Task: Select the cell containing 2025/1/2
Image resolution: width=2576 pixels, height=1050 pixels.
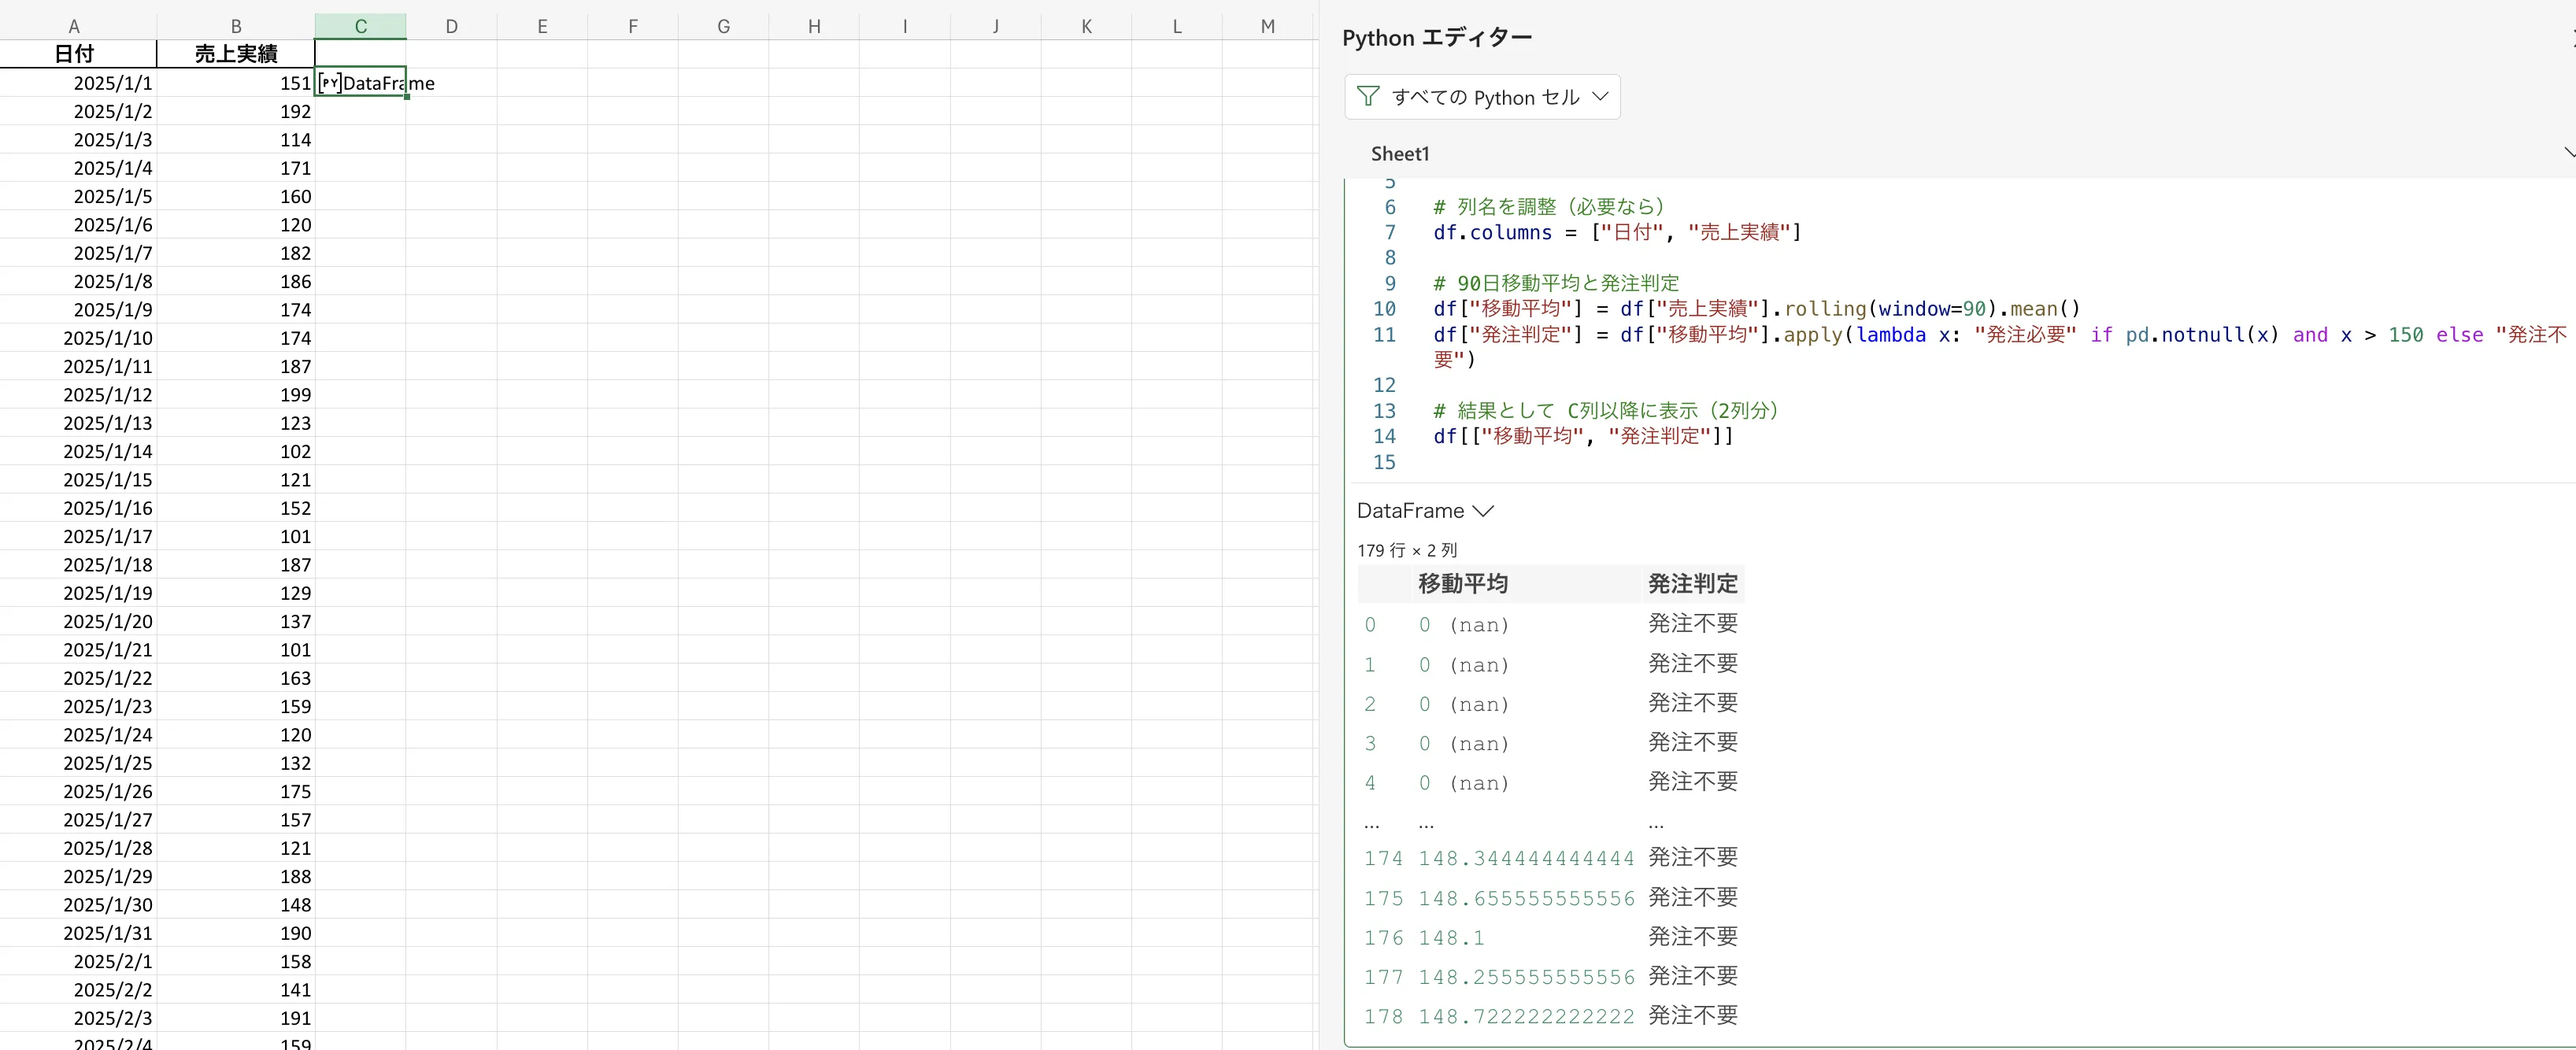Action: pyautogui.click(x=78, y=111)
